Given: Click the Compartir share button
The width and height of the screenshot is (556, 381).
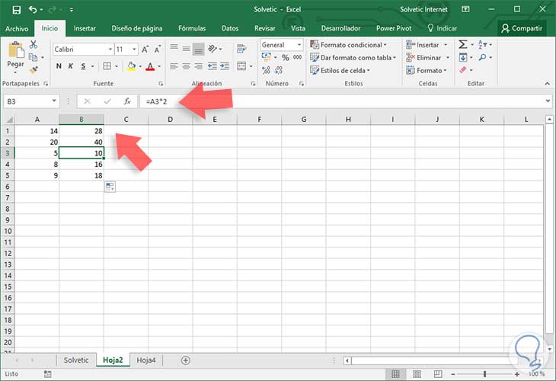Looking at the screenshot, I should coord(522,28).
